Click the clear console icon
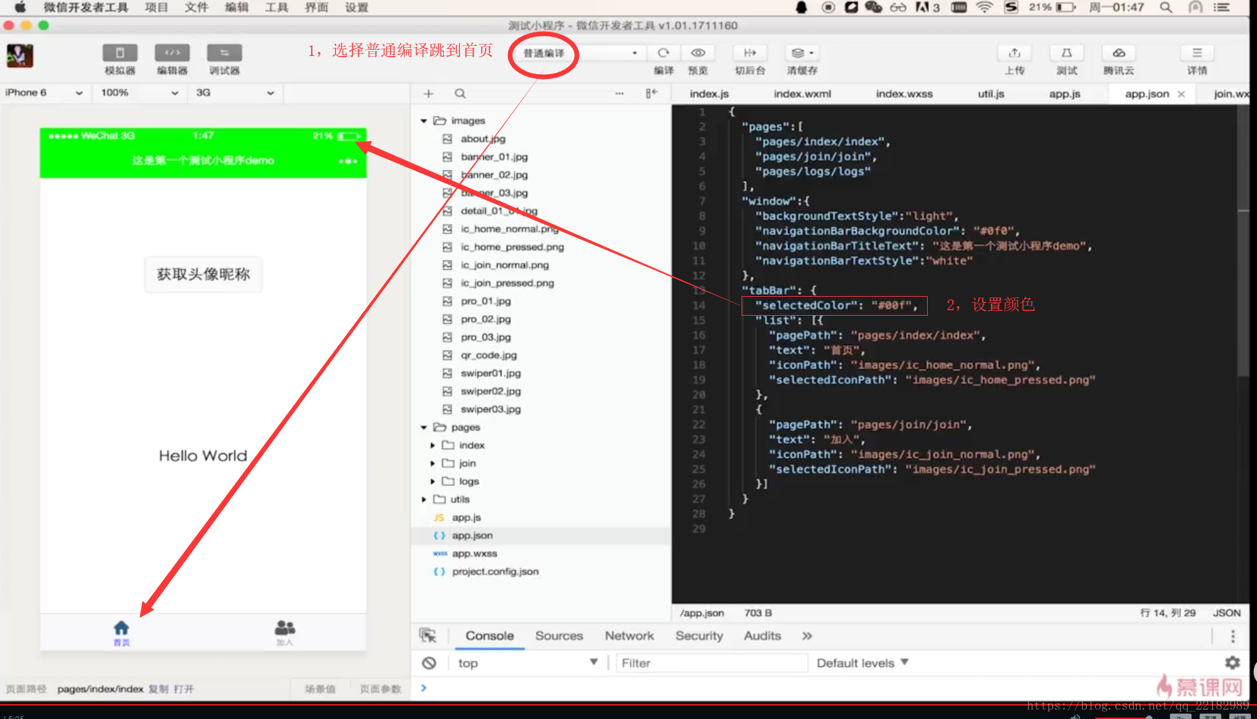This screenshot has height=719, width=1257. tap(429, 663)
